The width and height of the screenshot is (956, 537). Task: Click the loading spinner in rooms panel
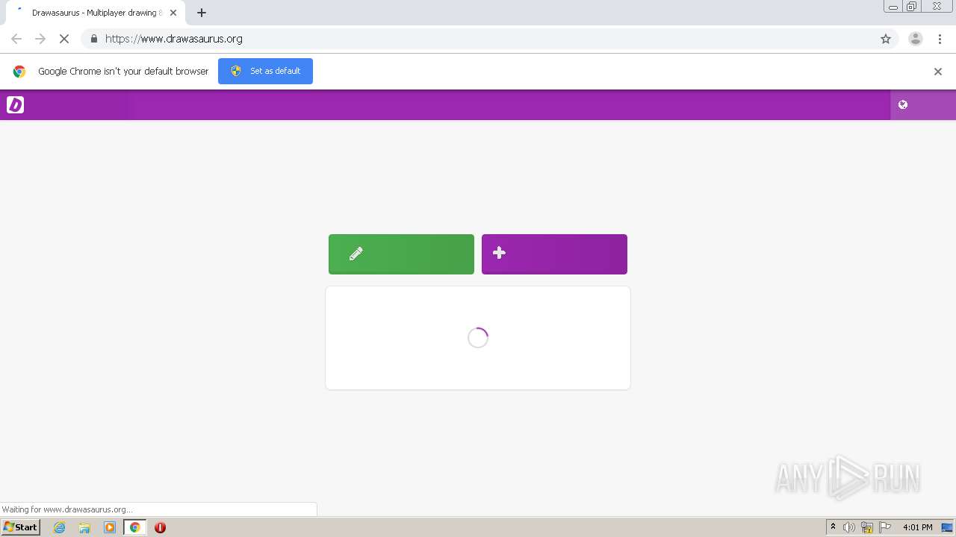tap(478, 338)
